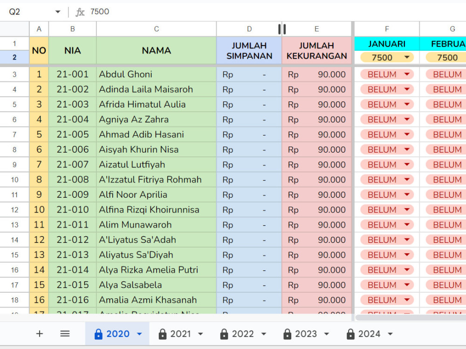Click the horizontal scrollbar thumb
The image size is (466, 349).
click(411, 317)
